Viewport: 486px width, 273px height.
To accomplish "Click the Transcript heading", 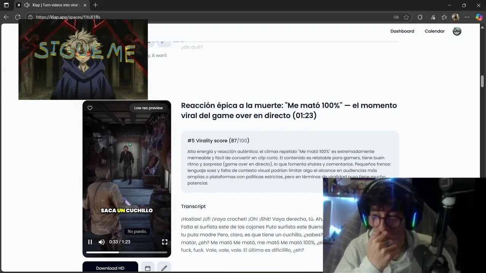I will tap(193, 206).
